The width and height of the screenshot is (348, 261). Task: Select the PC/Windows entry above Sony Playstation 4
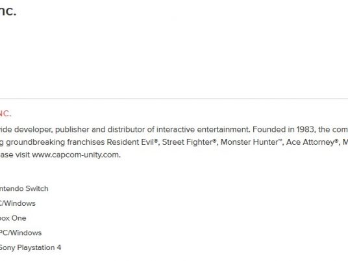coord(21,233)
